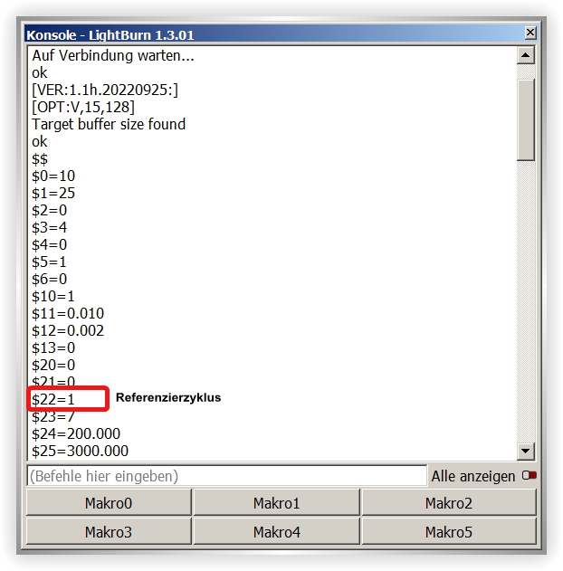Trigger the Makro2 button
Image resolution: width=563 pixels, height=571 pixels.
coord(449,503)
